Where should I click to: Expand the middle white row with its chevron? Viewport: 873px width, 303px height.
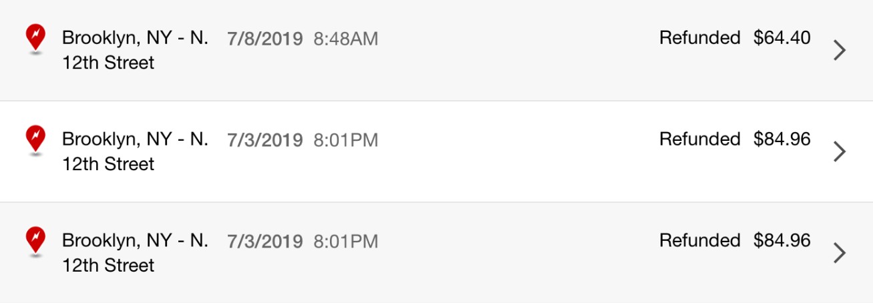pos(840,152)
